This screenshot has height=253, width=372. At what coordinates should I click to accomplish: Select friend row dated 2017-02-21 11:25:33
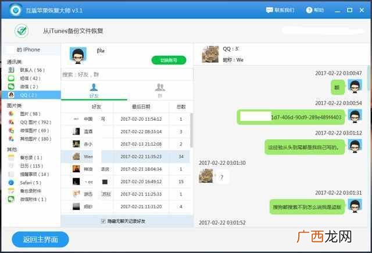[x=126, y=194]
